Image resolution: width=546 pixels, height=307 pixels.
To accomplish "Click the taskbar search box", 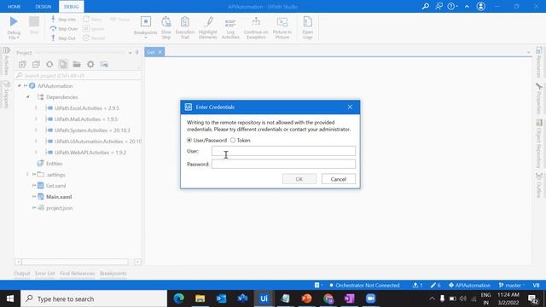I will click(94, 298).
